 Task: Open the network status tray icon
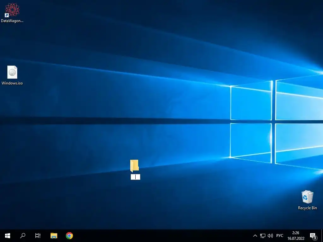click(263, 236)
